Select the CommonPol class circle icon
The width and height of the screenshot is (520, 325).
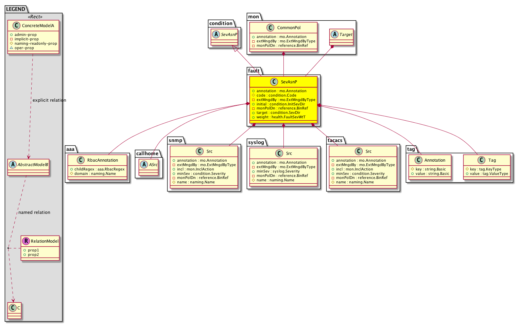pos(271,28)
